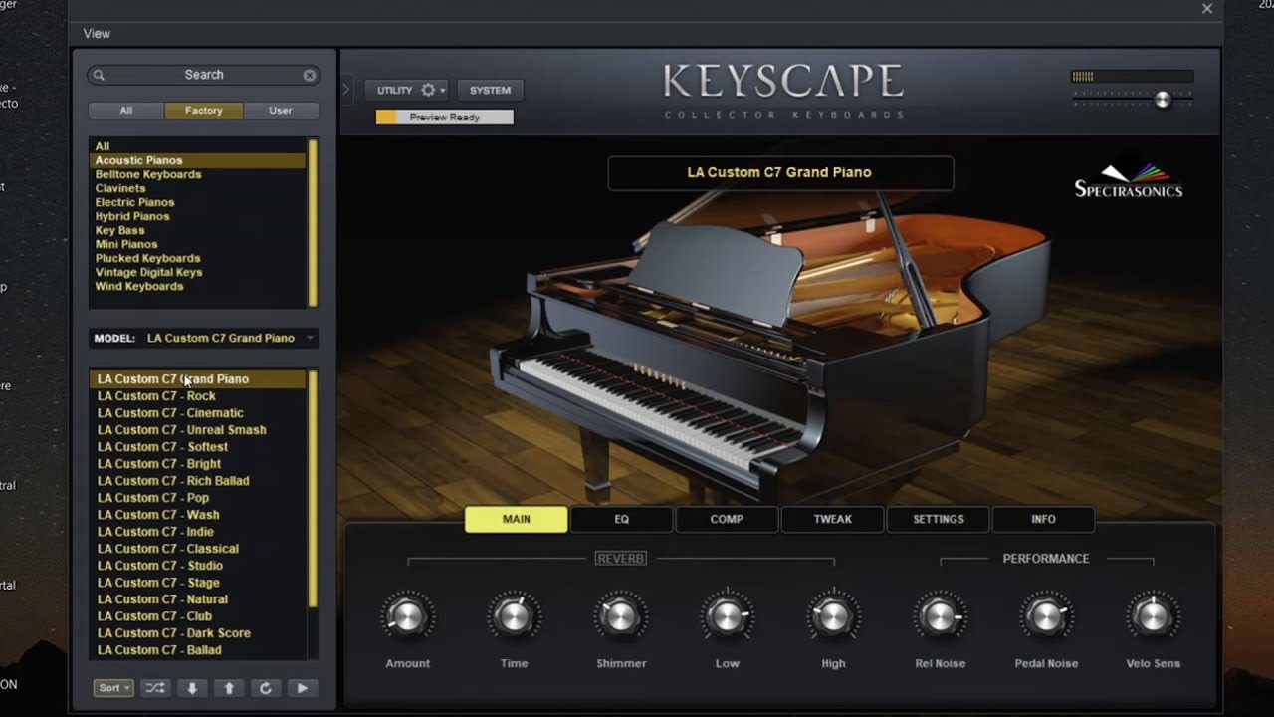
Task: Click the output level meter
Action: (1132, 76)
